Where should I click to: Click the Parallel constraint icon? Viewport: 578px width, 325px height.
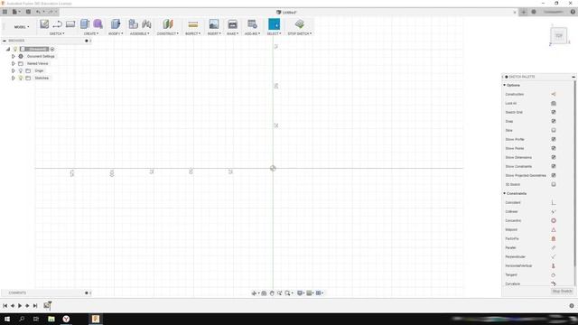554,247
